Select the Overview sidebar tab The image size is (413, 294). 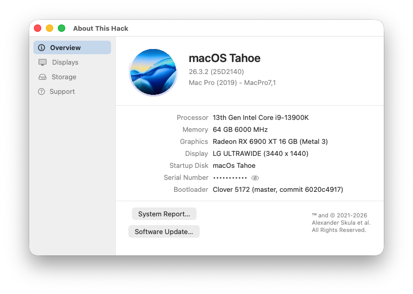(x=72, y=47)
